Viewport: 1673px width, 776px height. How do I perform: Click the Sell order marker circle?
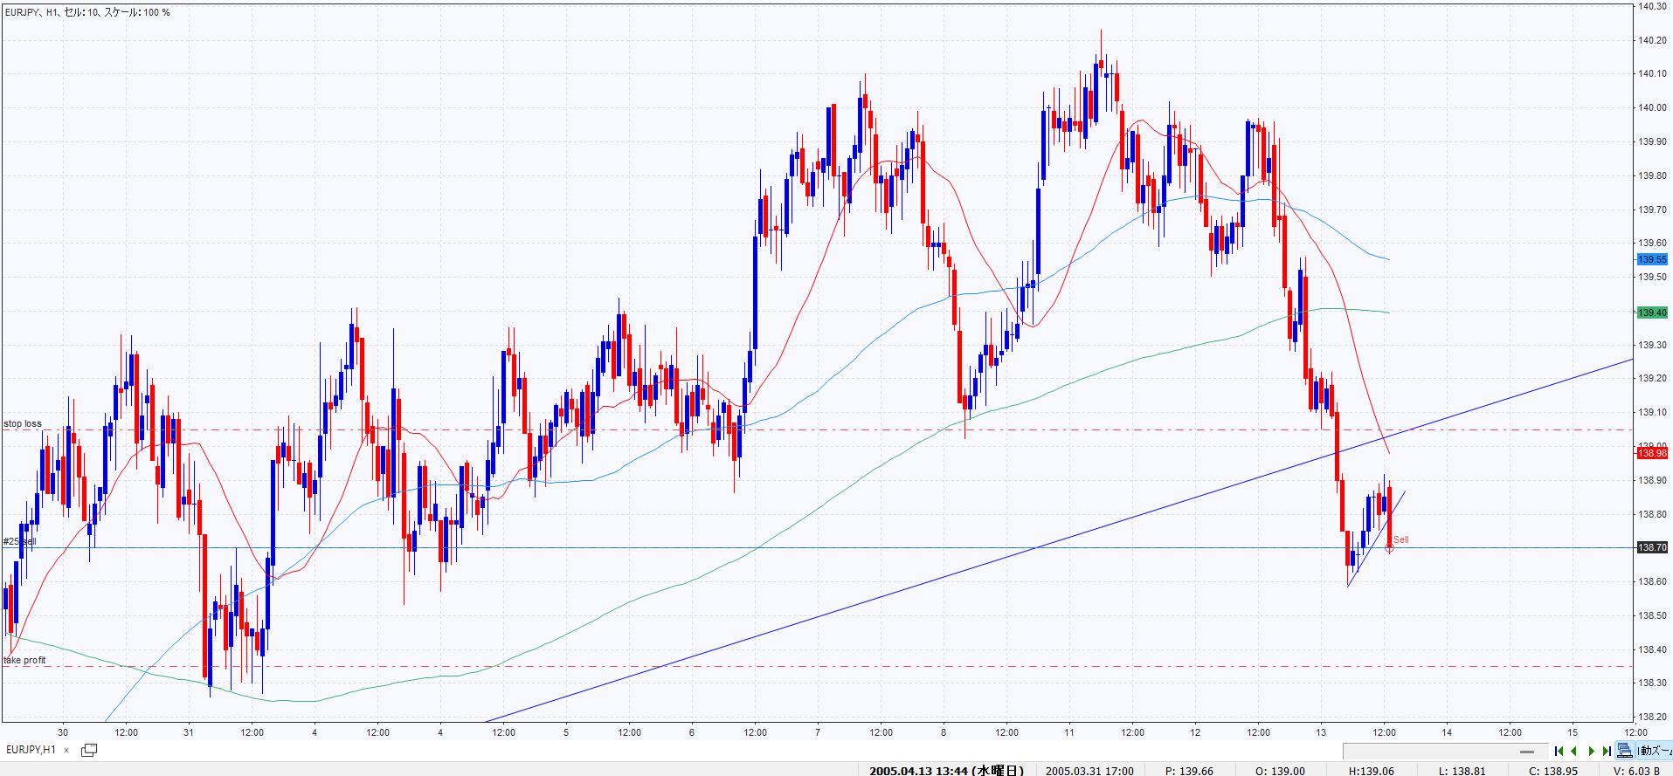click(1389, 548)
